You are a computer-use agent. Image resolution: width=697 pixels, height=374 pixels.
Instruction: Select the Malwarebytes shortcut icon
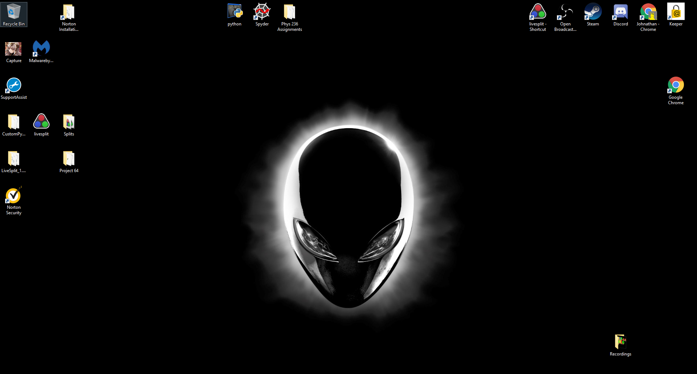click(41, 52)
